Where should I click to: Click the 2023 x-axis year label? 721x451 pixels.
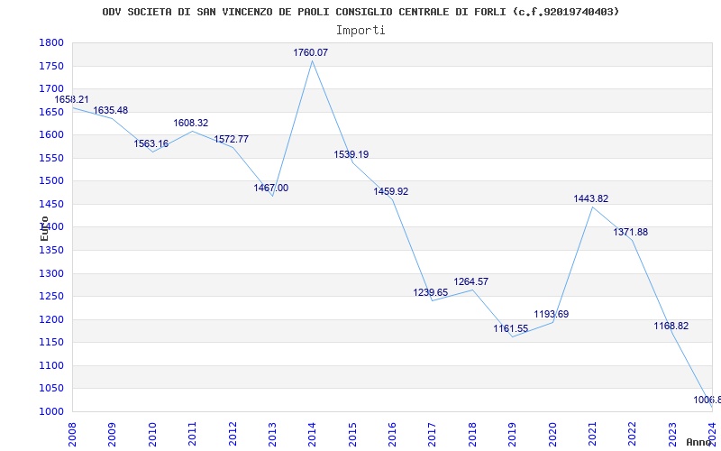(x=672, y=434)
